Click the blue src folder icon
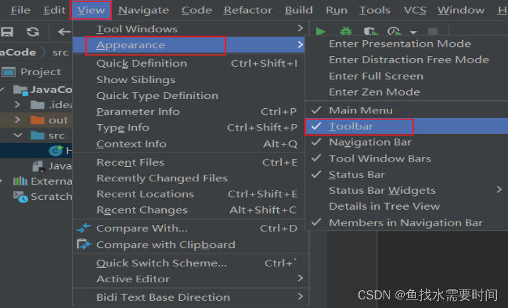The width and height of the screenshot is (508, 308). pyautogui.click(x=37, y=135)
